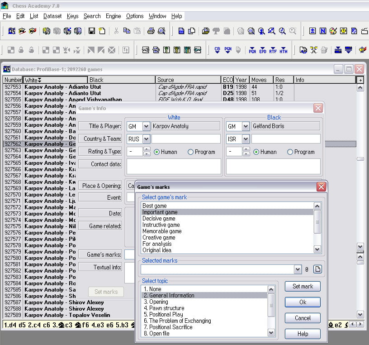Click the floppy disk Save icon

click(x=92, y=31)
